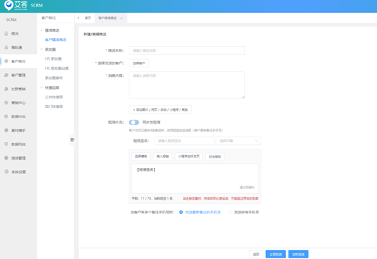Screen dimensions: 377x259
Task: Open the H5 朋友圈 menu item
Action: click(x=53, y=59)
